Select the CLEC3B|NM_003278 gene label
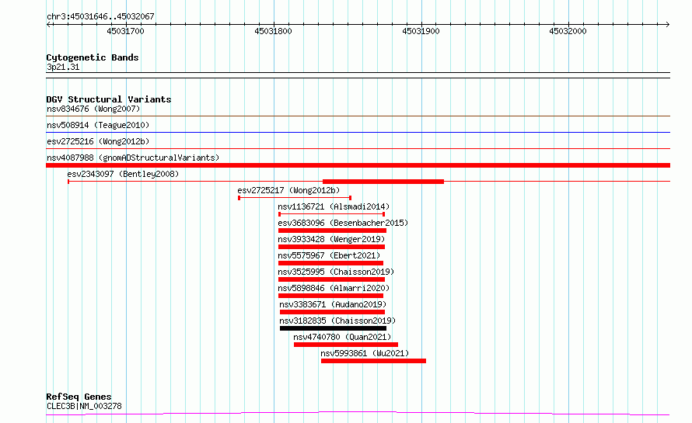 click(84, 406)
